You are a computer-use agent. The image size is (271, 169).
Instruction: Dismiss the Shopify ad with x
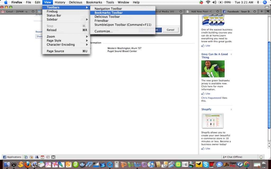(x=231, y=110)
